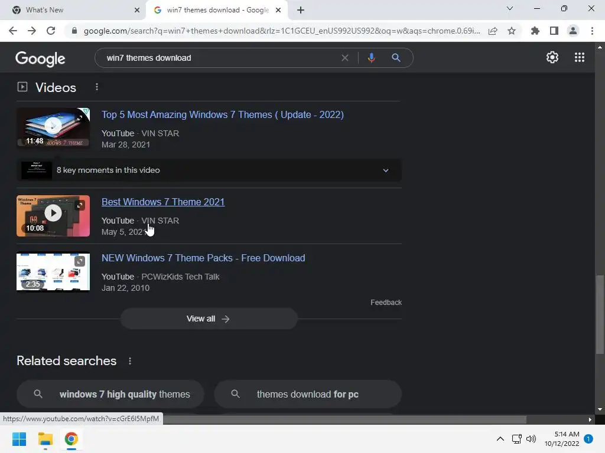Open NEW Windows 7 Theme Packs link
This screenshot has width=605, height=453.
(203, 258)
